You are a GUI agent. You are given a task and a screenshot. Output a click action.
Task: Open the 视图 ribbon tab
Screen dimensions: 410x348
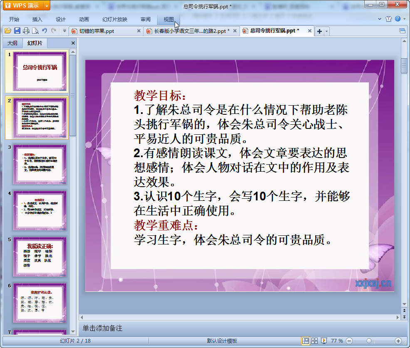pyautogui.click(x=169, y=20)
